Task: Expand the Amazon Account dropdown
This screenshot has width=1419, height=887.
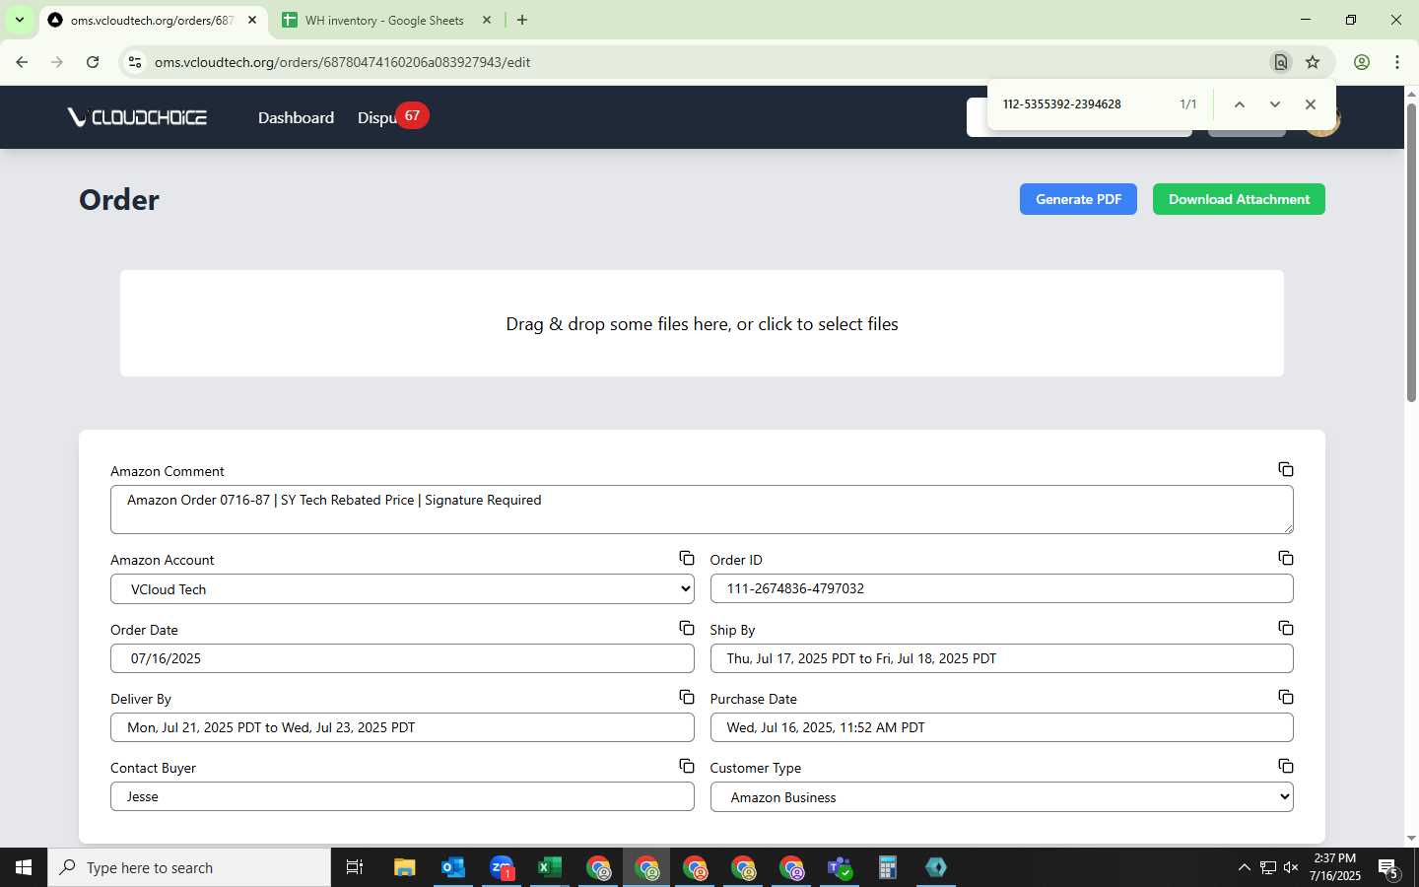Action: [402, 589]
